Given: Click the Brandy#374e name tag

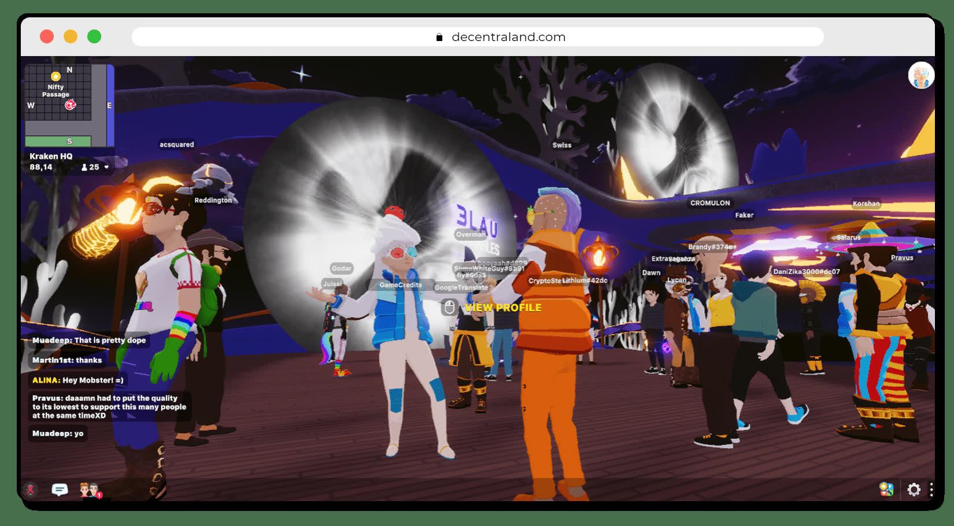Looking at the screenshot, I should (x=711, y=247).
